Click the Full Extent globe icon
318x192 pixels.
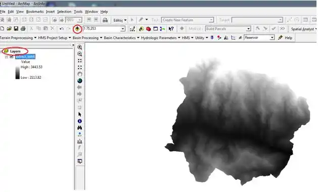click(80, 81)
